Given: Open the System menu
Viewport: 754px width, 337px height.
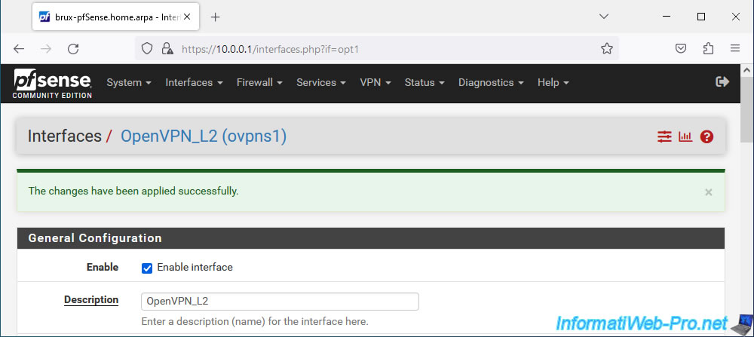Looking at the screenshot, I should (x=129, y=83).
